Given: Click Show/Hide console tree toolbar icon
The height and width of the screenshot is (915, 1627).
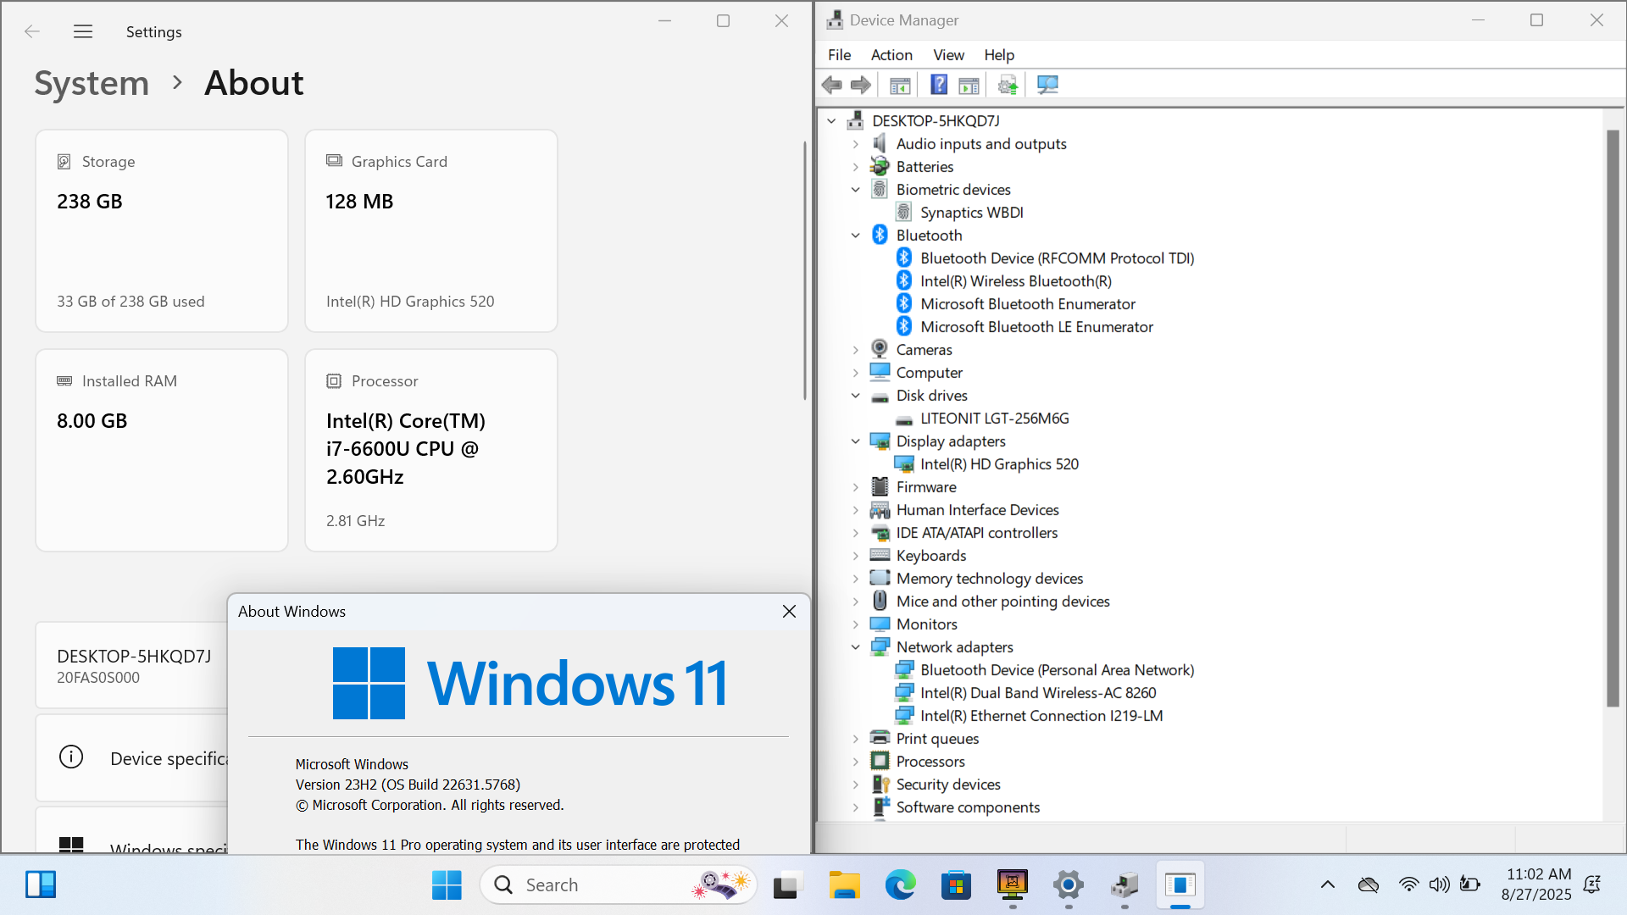Looking at the screenshot, I should coord(900,85).
